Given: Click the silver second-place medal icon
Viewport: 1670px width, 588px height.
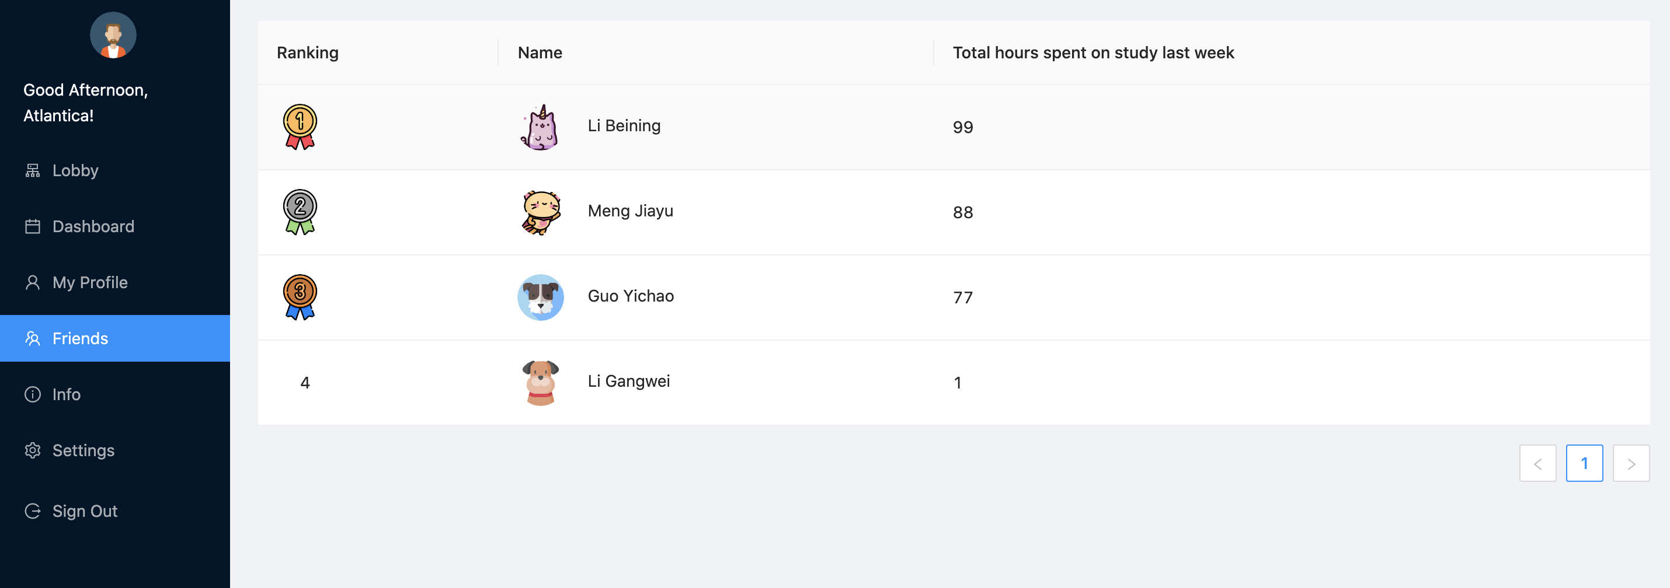Looking at the screenshot, I should point(300,212).
